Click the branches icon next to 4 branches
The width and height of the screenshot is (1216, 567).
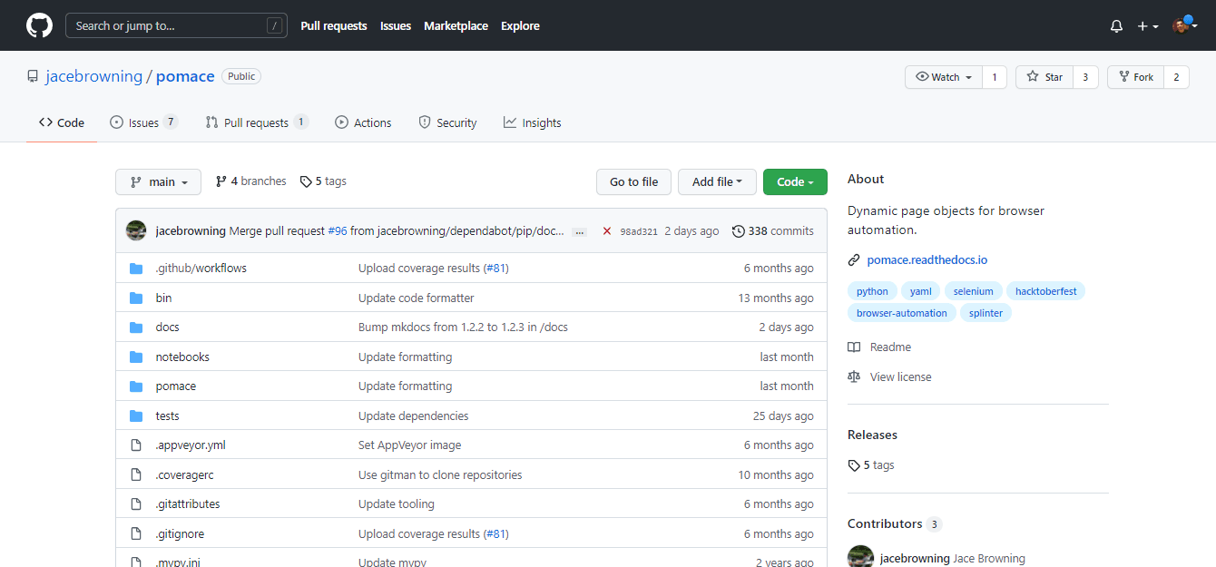(221, 181)
